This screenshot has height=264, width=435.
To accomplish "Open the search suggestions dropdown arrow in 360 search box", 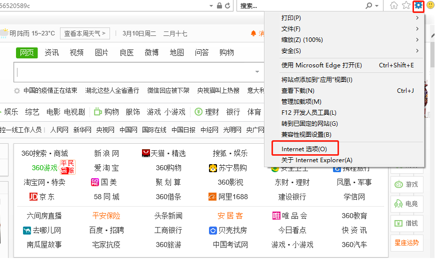I will (258, 72).
